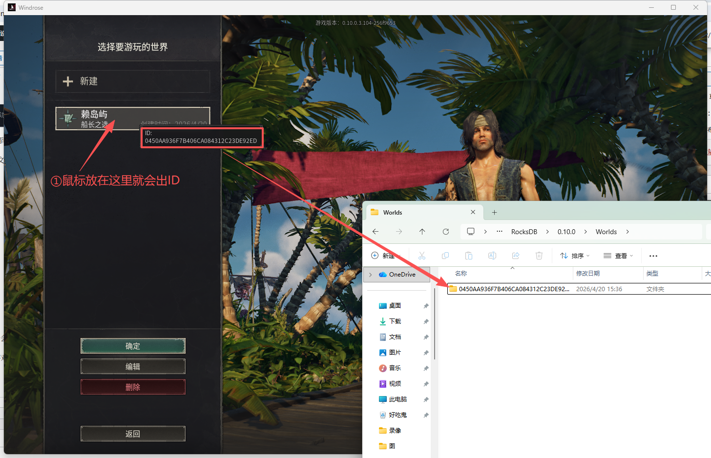
Task: Expand the OneDrive tree node
Action: click(371, 275)
